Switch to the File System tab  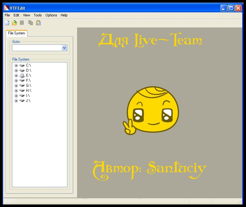17,33
